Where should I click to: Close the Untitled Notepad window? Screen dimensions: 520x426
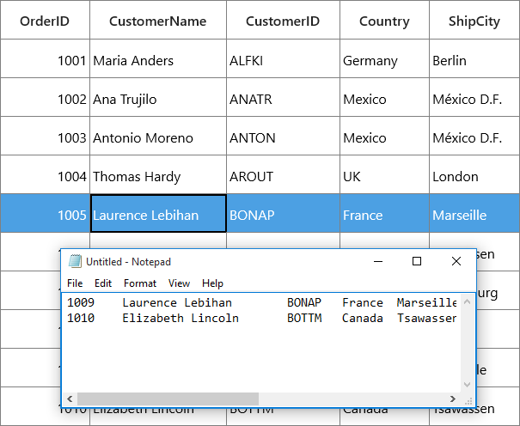pyautogui.click(x=456, y=261)
